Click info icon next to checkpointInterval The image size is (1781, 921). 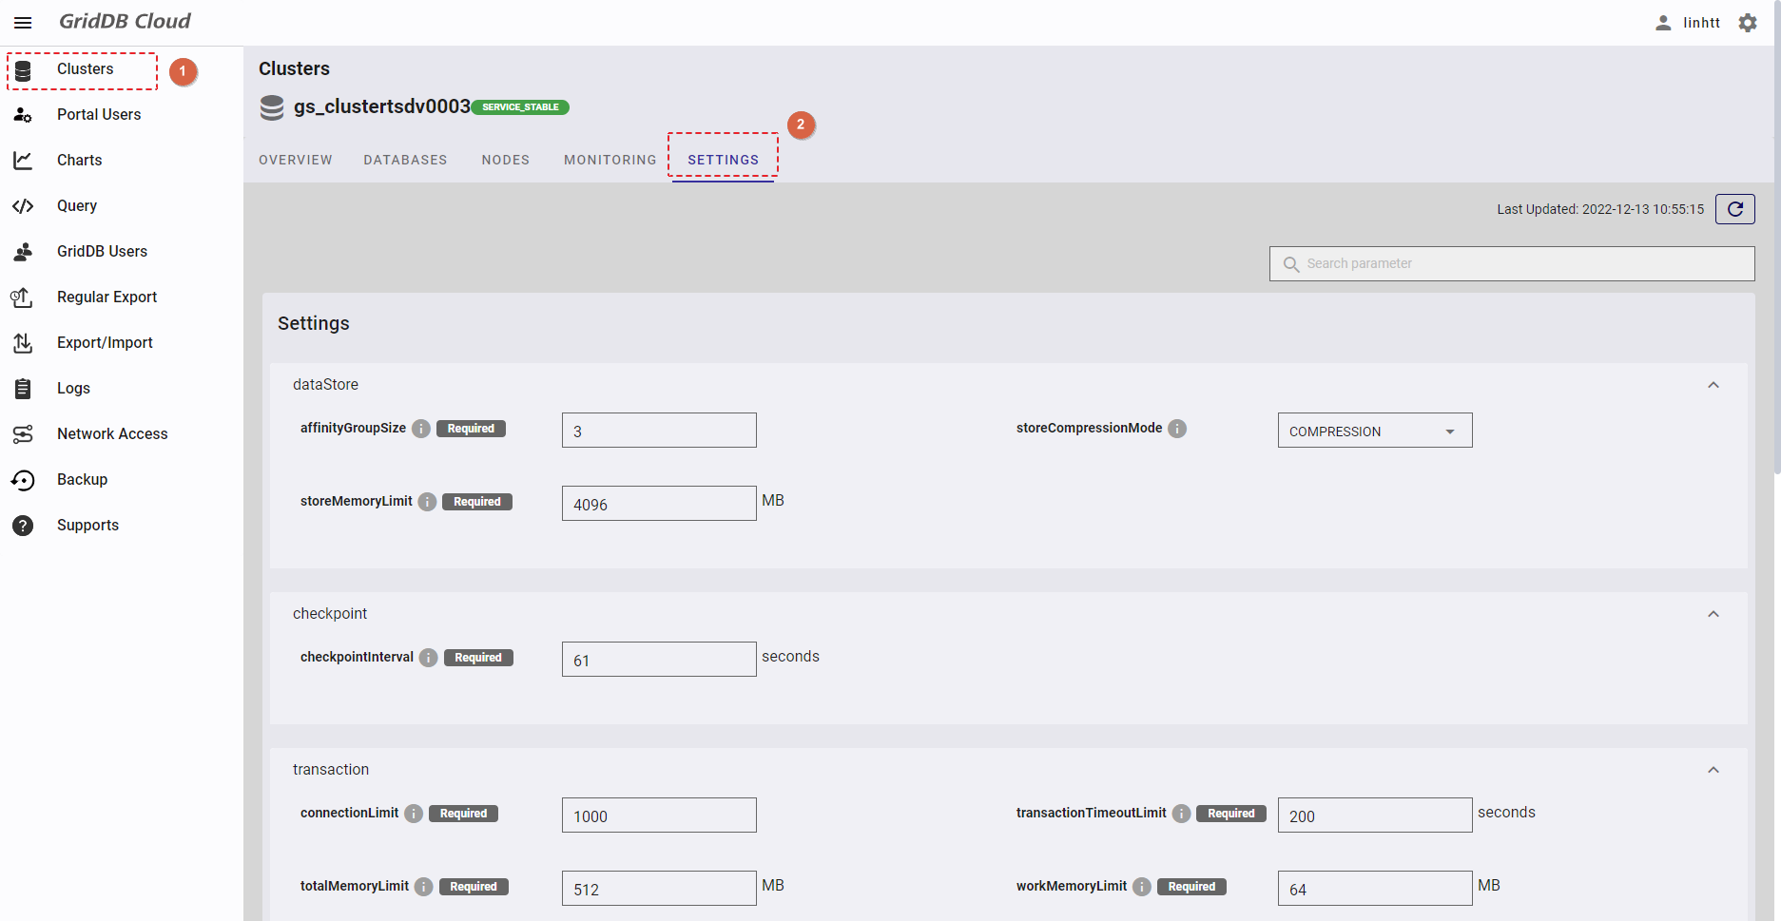pyautogui.click(x=429, y=658)
